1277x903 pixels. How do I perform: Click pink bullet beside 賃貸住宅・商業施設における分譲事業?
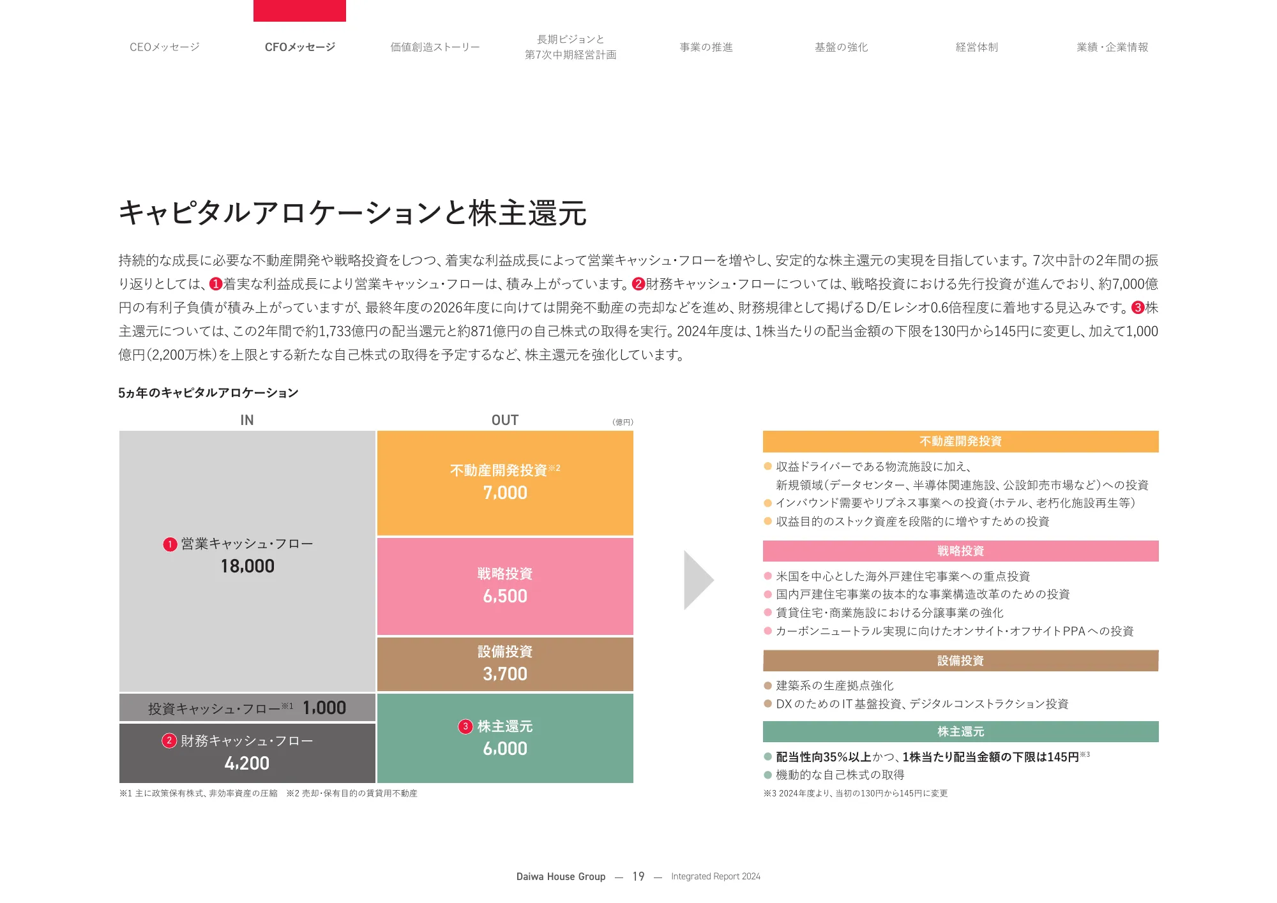(x=768, y=613)
